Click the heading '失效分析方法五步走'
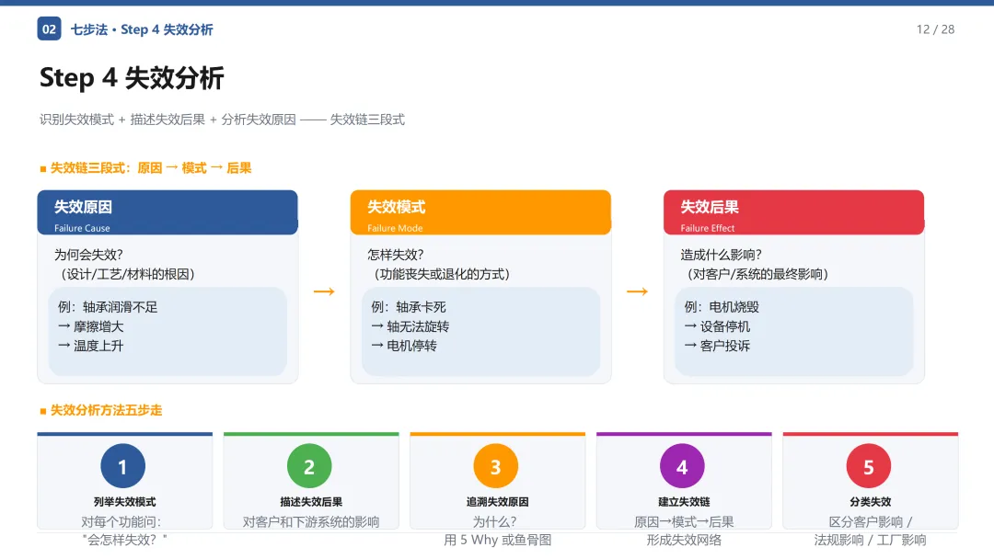994x559 pixels. [x=106, y=410]
